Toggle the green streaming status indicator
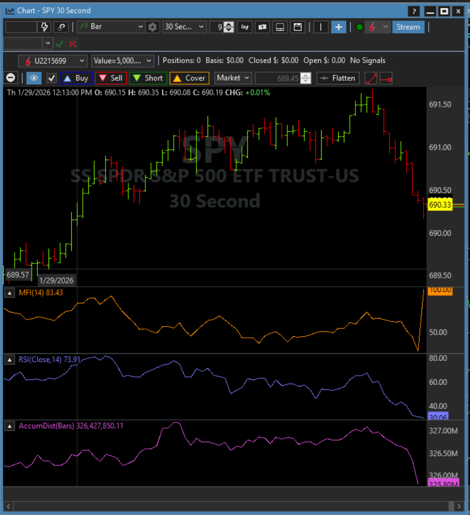The width and height of the screenshot is (470, 515). tap(359, 27)
